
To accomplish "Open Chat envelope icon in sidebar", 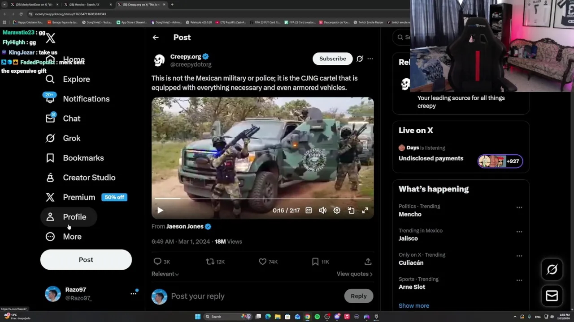I will click(50, 118).
